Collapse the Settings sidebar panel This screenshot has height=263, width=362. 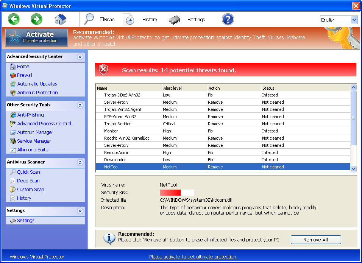tap(80, 211)
